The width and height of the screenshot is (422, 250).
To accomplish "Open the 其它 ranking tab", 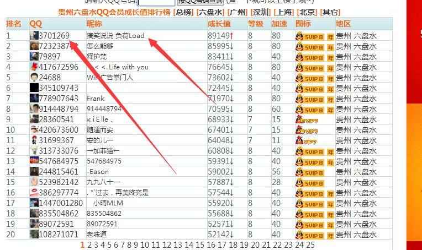I will pos(330,12).
